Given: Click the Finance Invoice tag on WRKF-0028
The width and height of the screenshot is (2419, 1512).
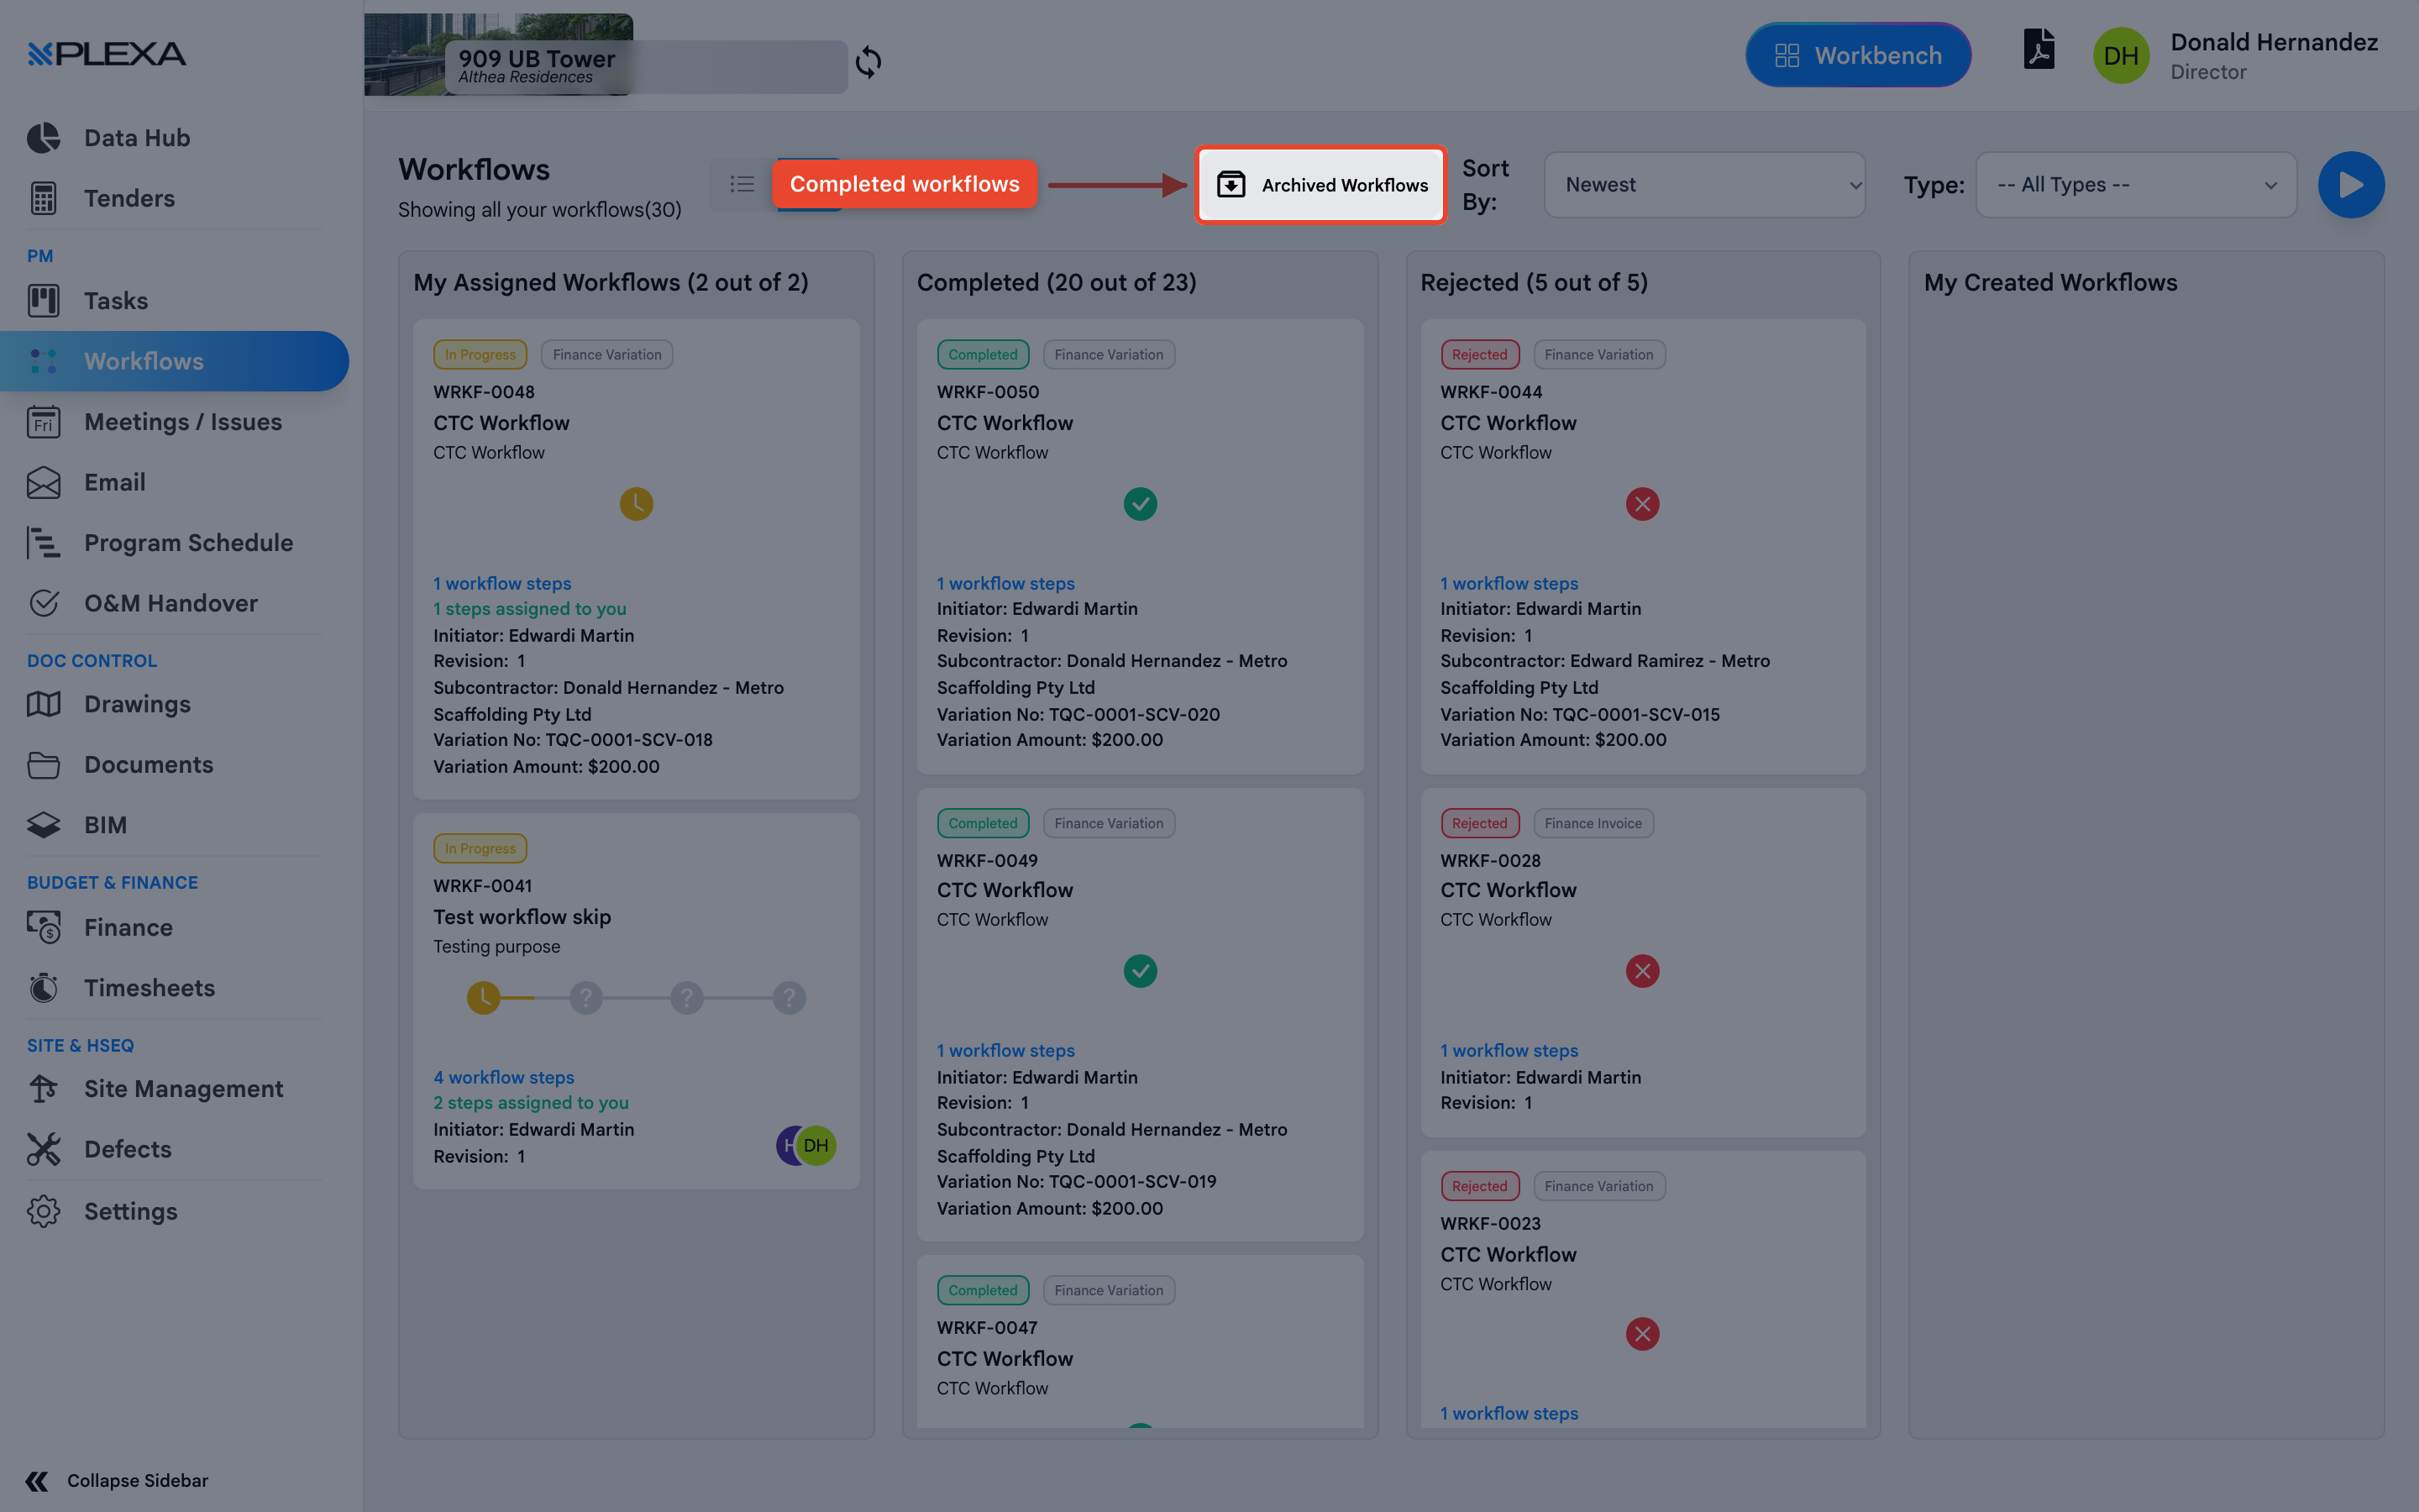Looking at the screenshot, I should [x=1593, y=823].
